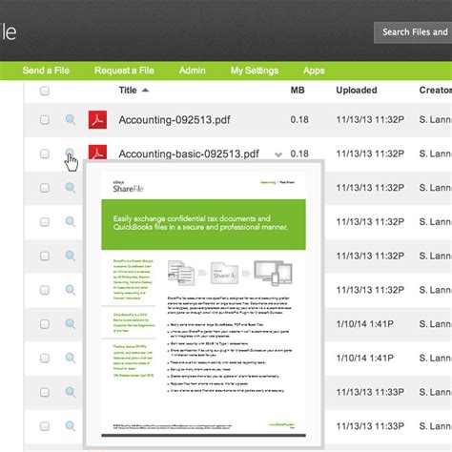
Task: Click the ShareFile document preview thumbnail
Action: point(203,304)
